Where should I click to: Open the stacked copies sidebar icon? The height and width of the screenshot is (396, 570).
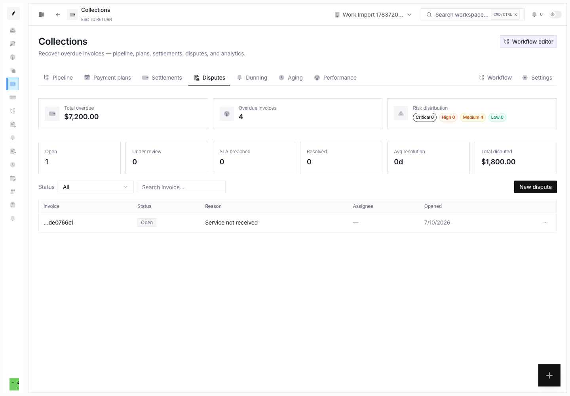pyautogui.click(x=13, y=70)
